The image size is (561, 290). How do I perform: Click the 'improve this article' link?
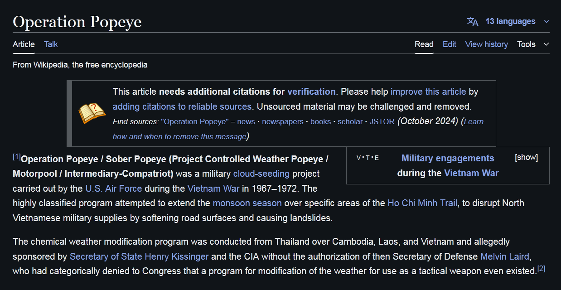tap(428, 92)
